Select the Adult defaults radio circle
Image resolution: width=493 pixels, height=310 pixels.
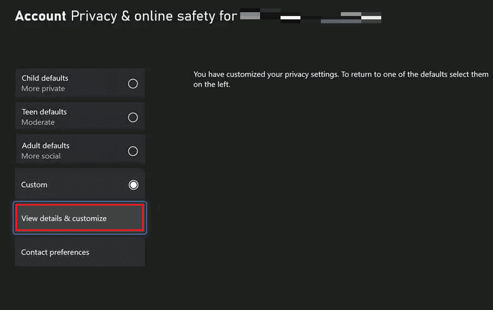133,151
